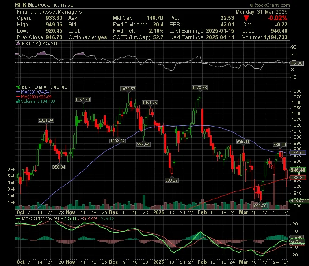Screen dimensions: 309x266
Task: Click the P/E value 22.53
Action: point(227,18)
